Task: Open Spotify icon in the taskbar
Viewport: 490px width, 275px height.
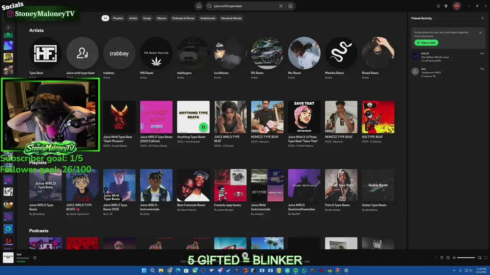Action: pos(296,270)
